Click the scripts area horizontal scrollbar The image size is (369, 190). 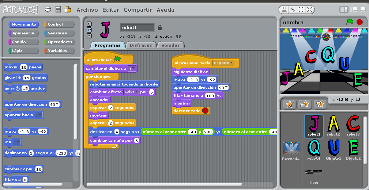coord(164,185)
